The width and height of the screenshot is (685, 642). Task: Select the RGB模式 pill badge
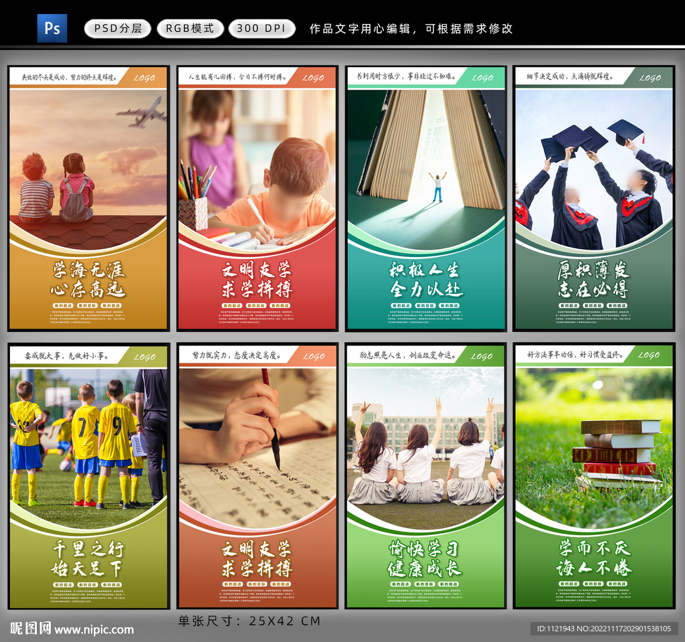[x=190, y=28]
